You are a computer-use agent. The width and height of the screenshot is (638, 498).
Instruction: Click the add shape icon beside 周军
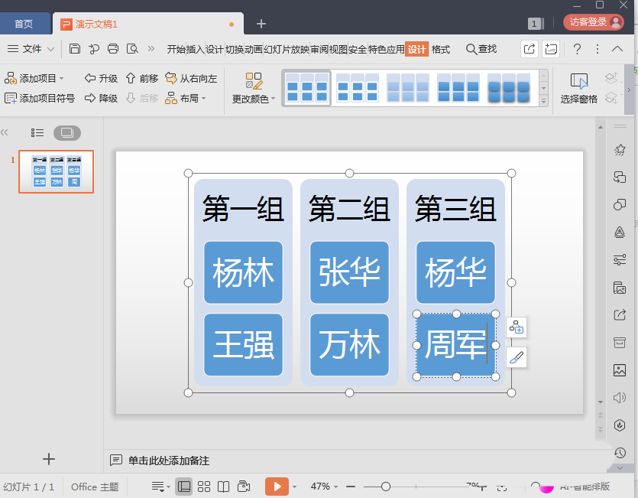pyautogui.click(x=517, y=327)
